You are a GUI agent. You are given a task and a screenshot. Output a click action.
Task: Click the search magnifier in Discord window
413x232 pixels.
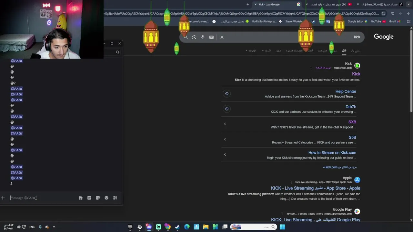click(117, 52)
